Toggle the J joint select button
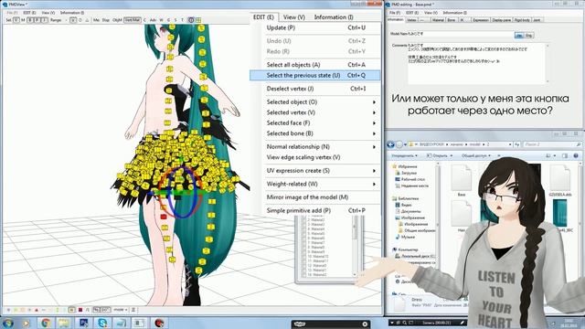585x329 pixels. [x=45, y=20]
